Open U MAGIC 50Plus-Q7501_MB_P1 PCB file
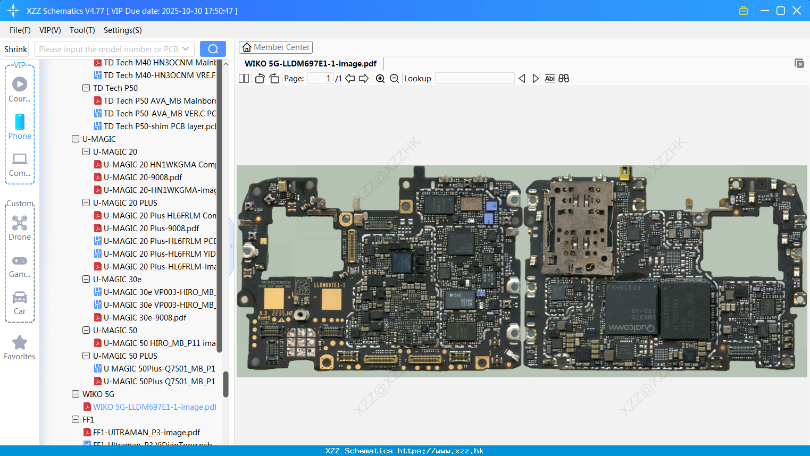The height and width of the screenshot is (456, 810). click(x=155, y=369)
